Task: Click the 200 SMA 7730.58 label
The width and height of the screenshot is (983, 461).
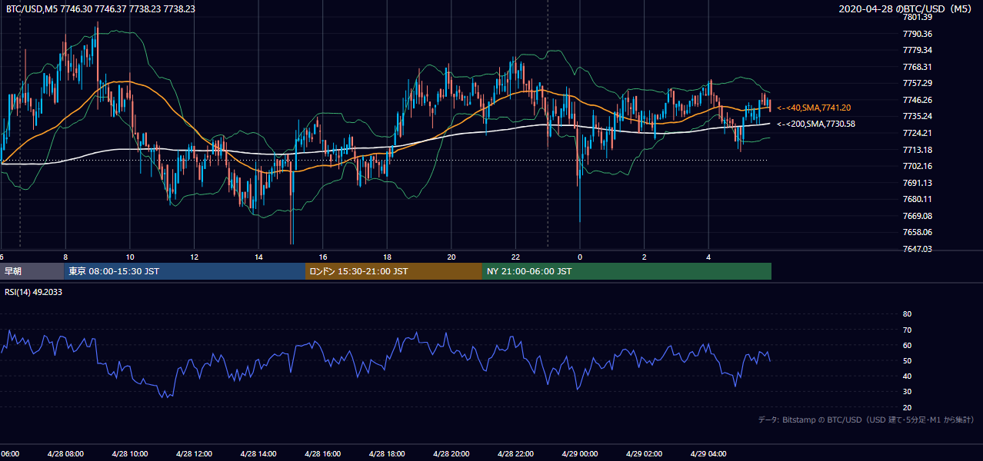Action: point(815,124)
